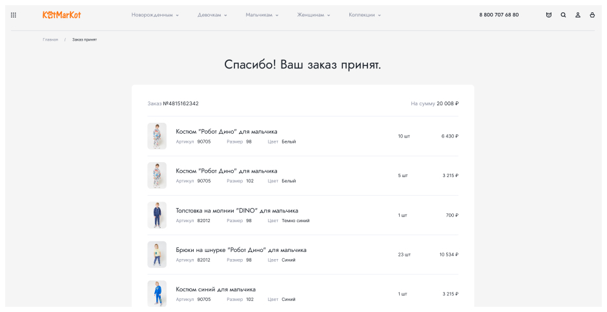Open thumbnail of Брюки на шнурке
The image size is (607, 312).
click(157, 255)
